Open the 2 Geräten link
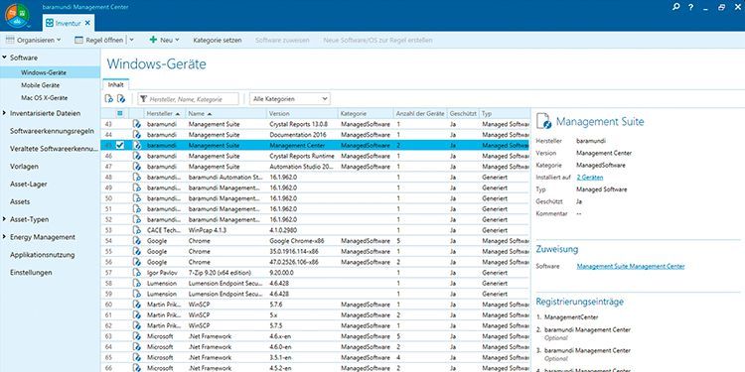Image resolution: width=745 pixels, height=372 pixels. point(590,178)
